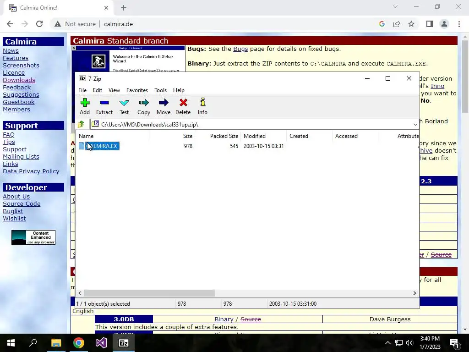Open the Google icon in address bar
Image resolution: width=469 pixels, height=352 pixels.
[x=382, y=24]
